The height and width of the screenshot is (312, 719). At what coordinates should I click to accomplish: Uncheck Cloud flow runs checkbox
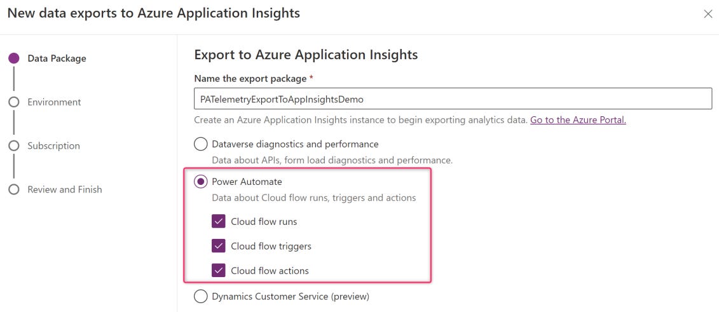[219, 222]
